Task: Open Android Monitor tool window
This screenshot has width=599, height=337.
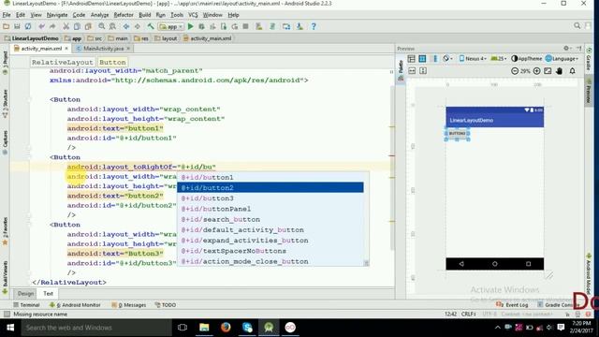Action: click(x=75, y=305)
